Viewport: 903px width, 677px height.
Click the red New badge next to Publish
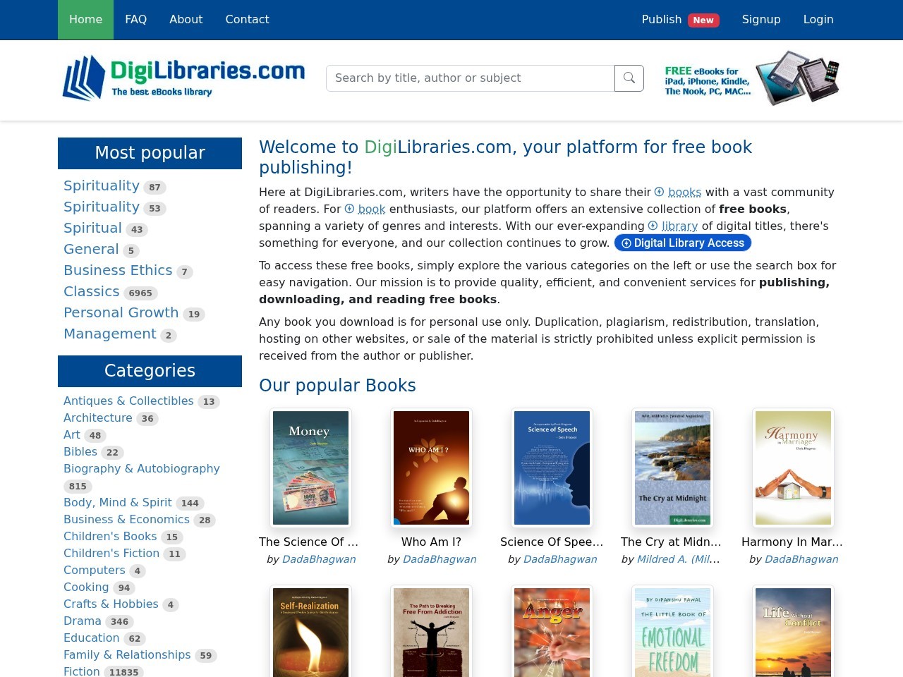pyautogui.click(x=703, y=20)
